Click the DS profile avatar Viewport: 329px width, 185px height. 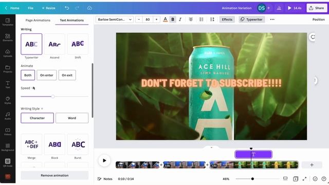tap(262, 8)
